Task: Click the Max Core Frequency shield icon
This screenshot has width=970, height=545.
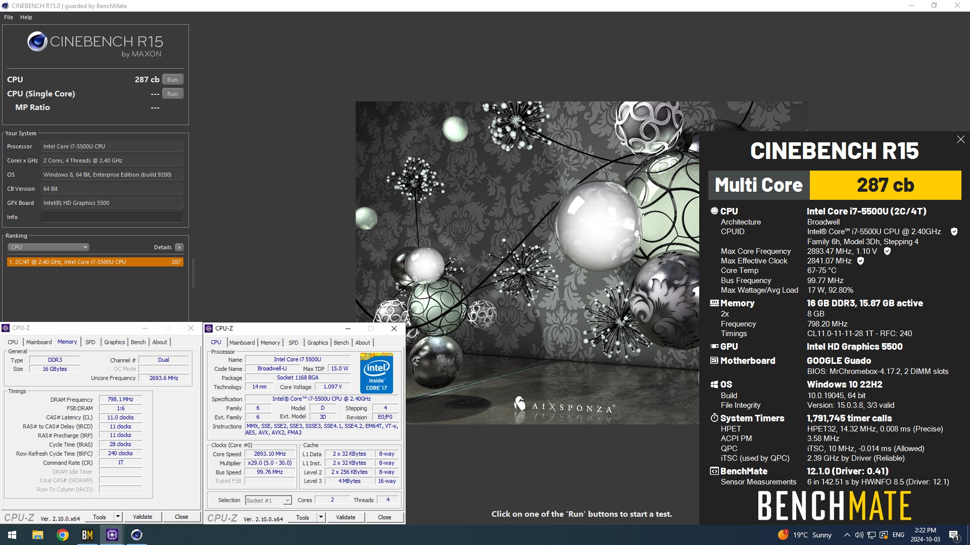Action: tap(887, 251)
